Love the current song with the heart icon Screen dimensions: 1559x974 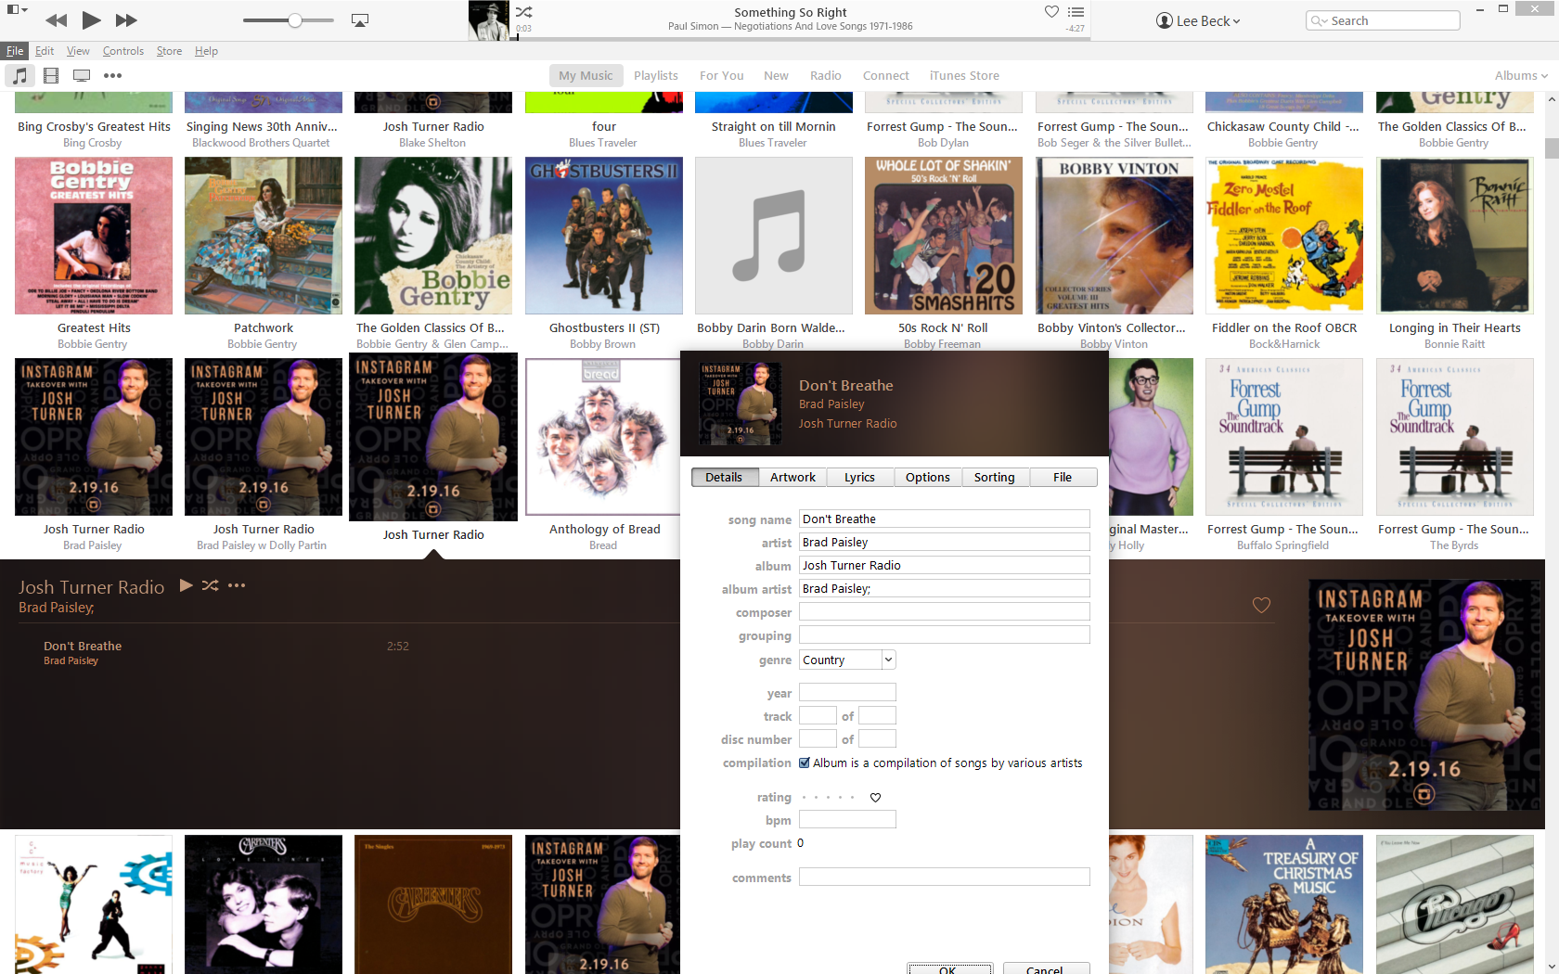pyautogui.click(x=1051, y=12)
